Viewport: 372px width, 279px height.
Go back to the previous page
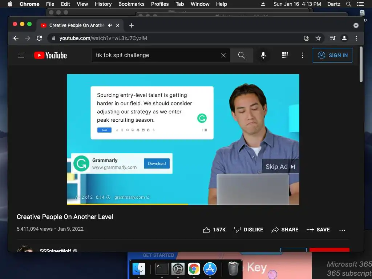(16, 38)
